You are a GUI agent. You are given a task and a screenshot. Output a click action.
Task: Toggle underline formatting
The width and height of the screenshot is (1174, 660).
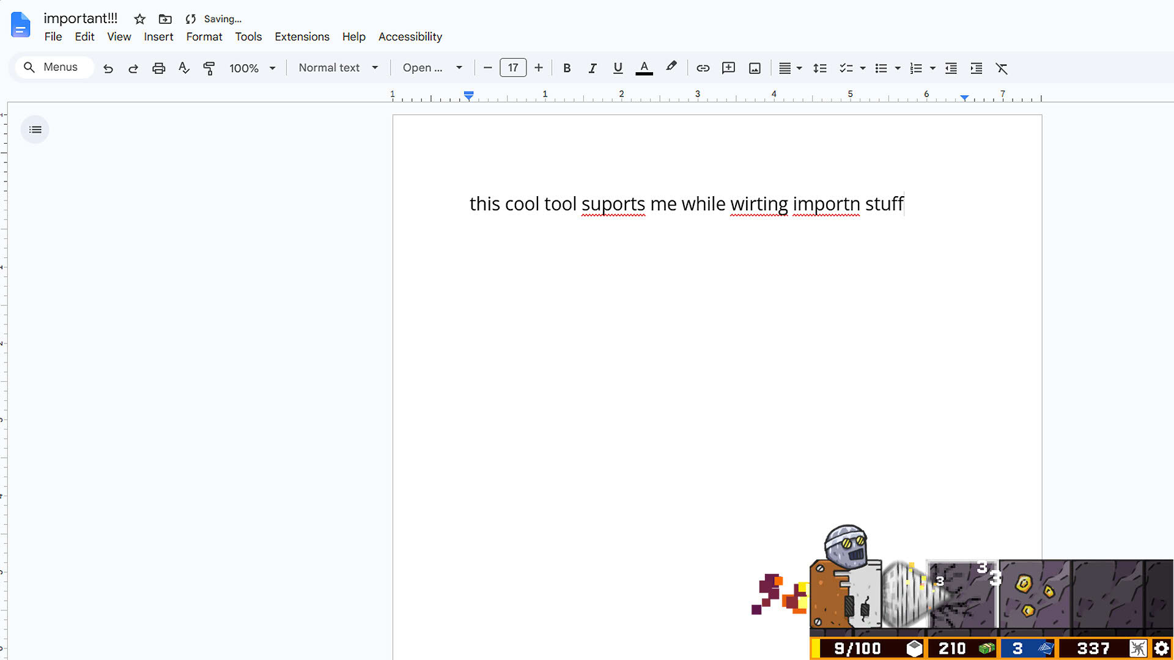point(618,68)
